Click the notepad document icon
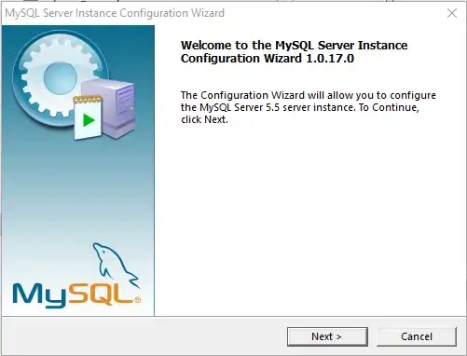Screen dimensions: 467x356 (x=88, y=118)
